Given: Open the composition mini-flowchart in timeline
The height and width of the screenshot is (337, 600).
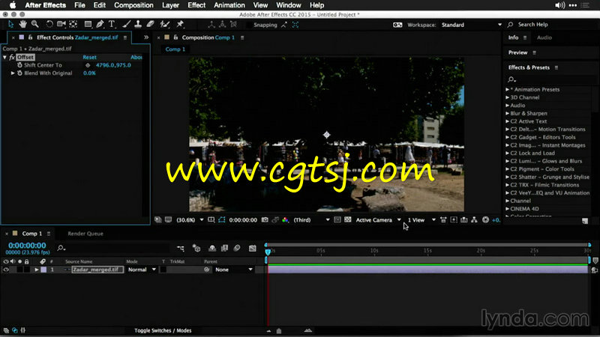Looking at the screenshot, I should (181, 249).
